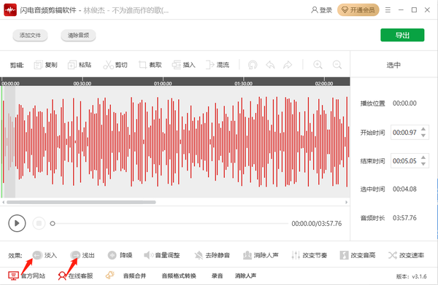This screenshot has height=285, width=438.
Task: Click the 添加文件 add file button
Action: pos(30,35)
